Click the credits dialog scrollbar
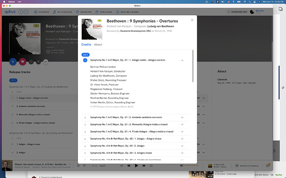This screenshot has width=286, height=178. (x=193, y=66)
